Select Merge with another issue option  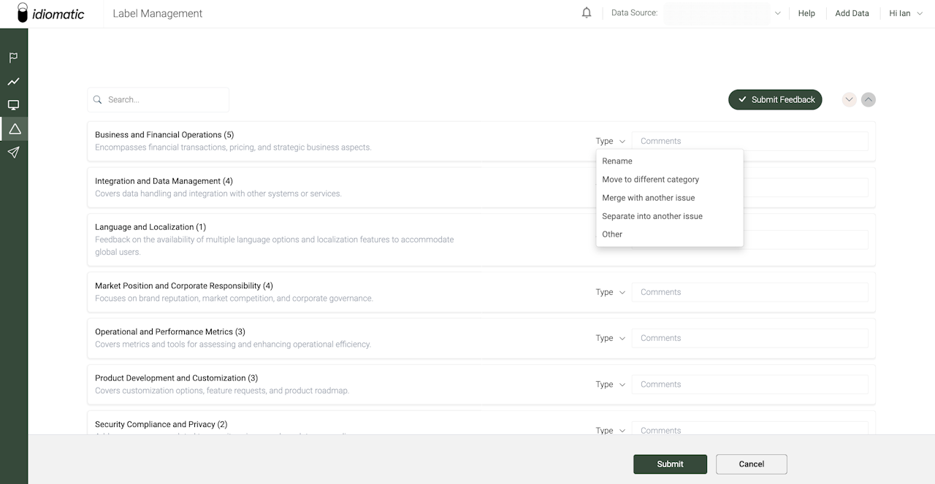coord(649,198)
